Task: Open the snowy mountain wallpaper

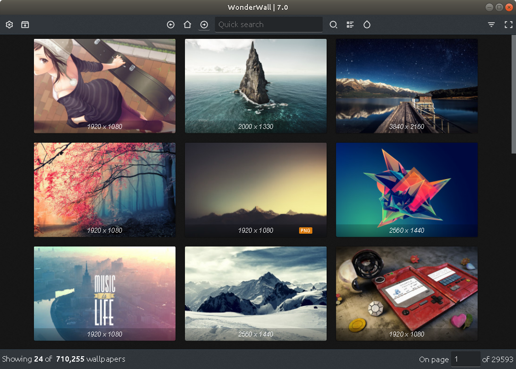Action: 255,293
